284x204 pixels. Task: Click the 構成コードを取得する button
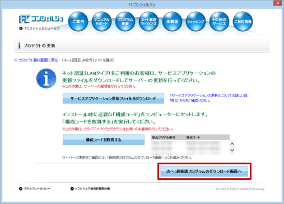[x=104, y=140]
